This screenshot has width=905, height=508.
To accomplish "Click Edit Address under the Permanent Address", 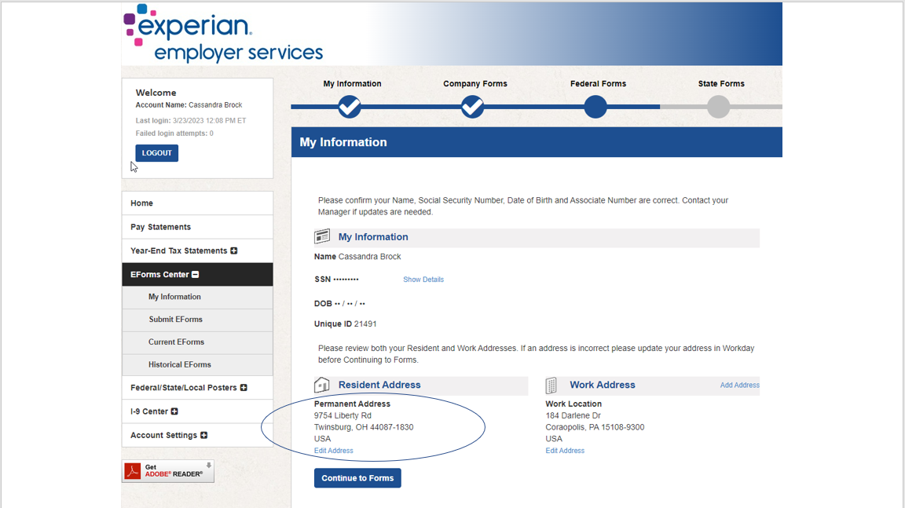I will 333,450.
